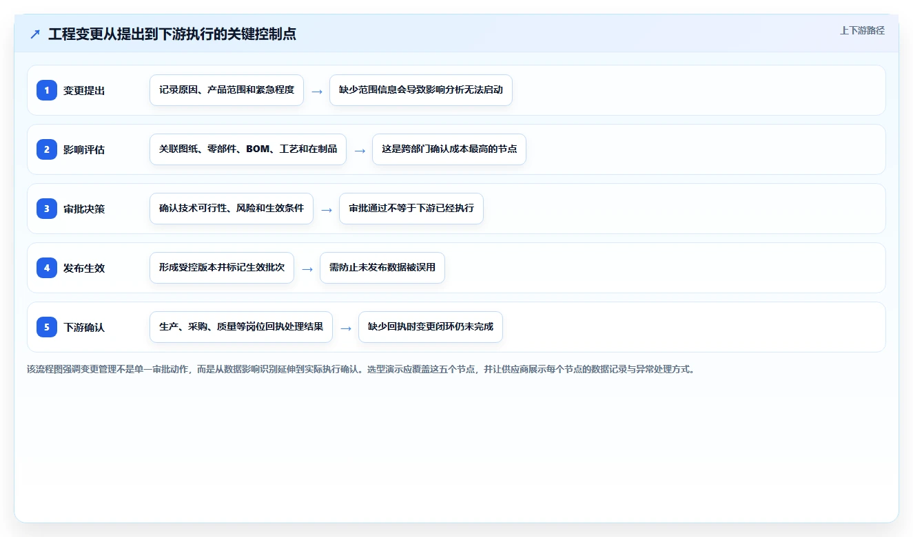Select the 发布生效 step label
This screenshot has height=537, width=913.
coord(84,268)
